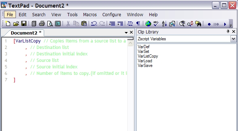Select VarLoad clip entry
This screenshot has width=238, height=131.
coord(145,61)
